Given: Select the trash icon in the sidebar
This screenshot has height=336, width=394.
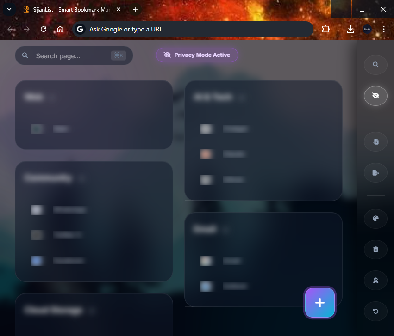Looking at the screenshot, I should [x=375, y=250].
